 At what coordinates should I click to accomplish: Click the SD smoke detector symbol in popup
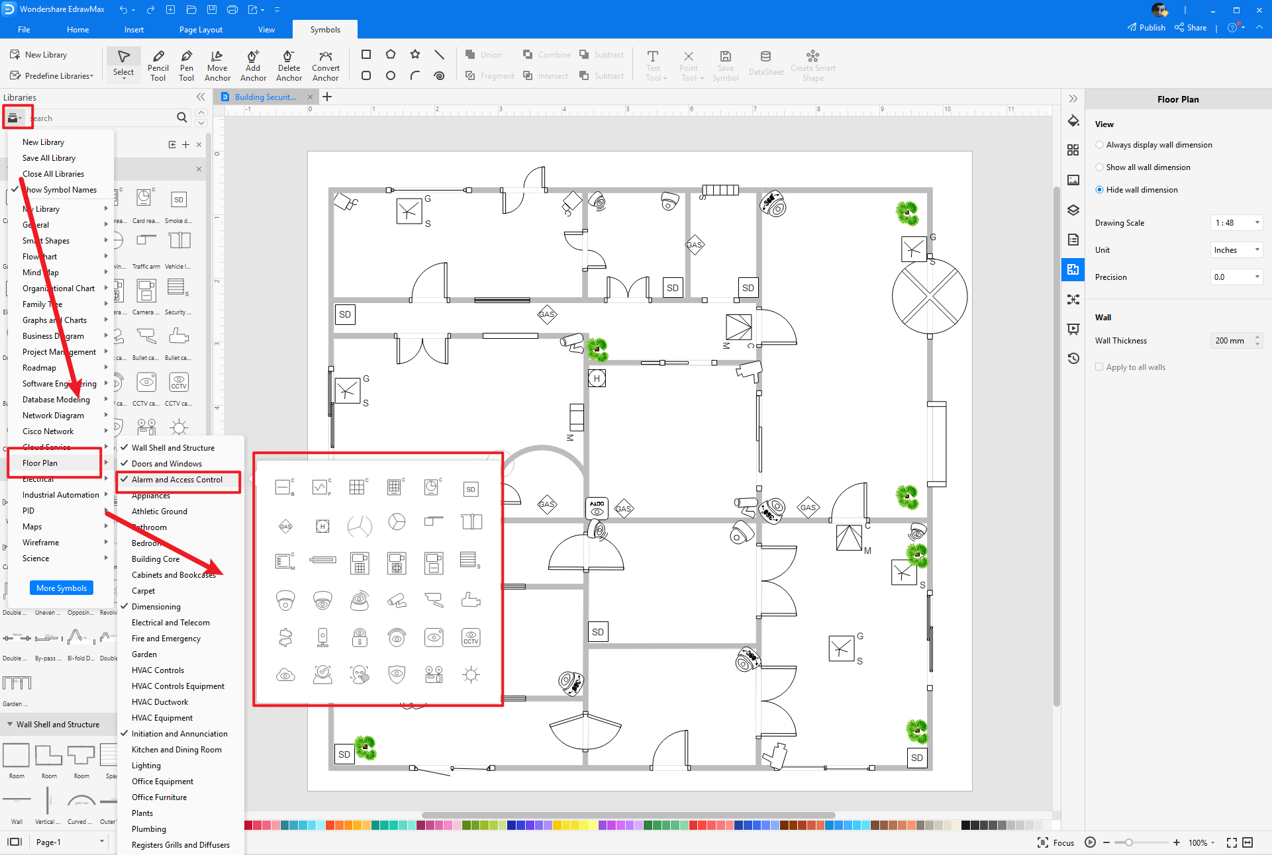point(471,489)
